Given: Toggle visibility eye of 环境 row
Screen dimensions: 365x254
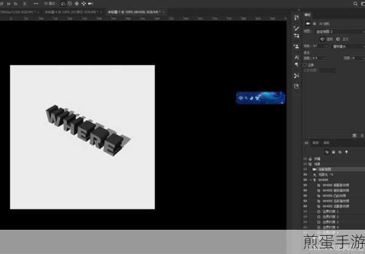Looking at the screenshot, I should pos(305,159).
